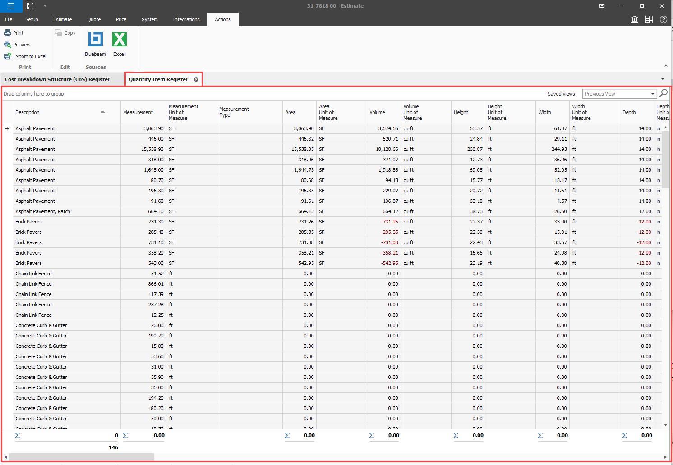Click the horizontal scrollbar thumb
673x465 pixels.
point(81,457)
